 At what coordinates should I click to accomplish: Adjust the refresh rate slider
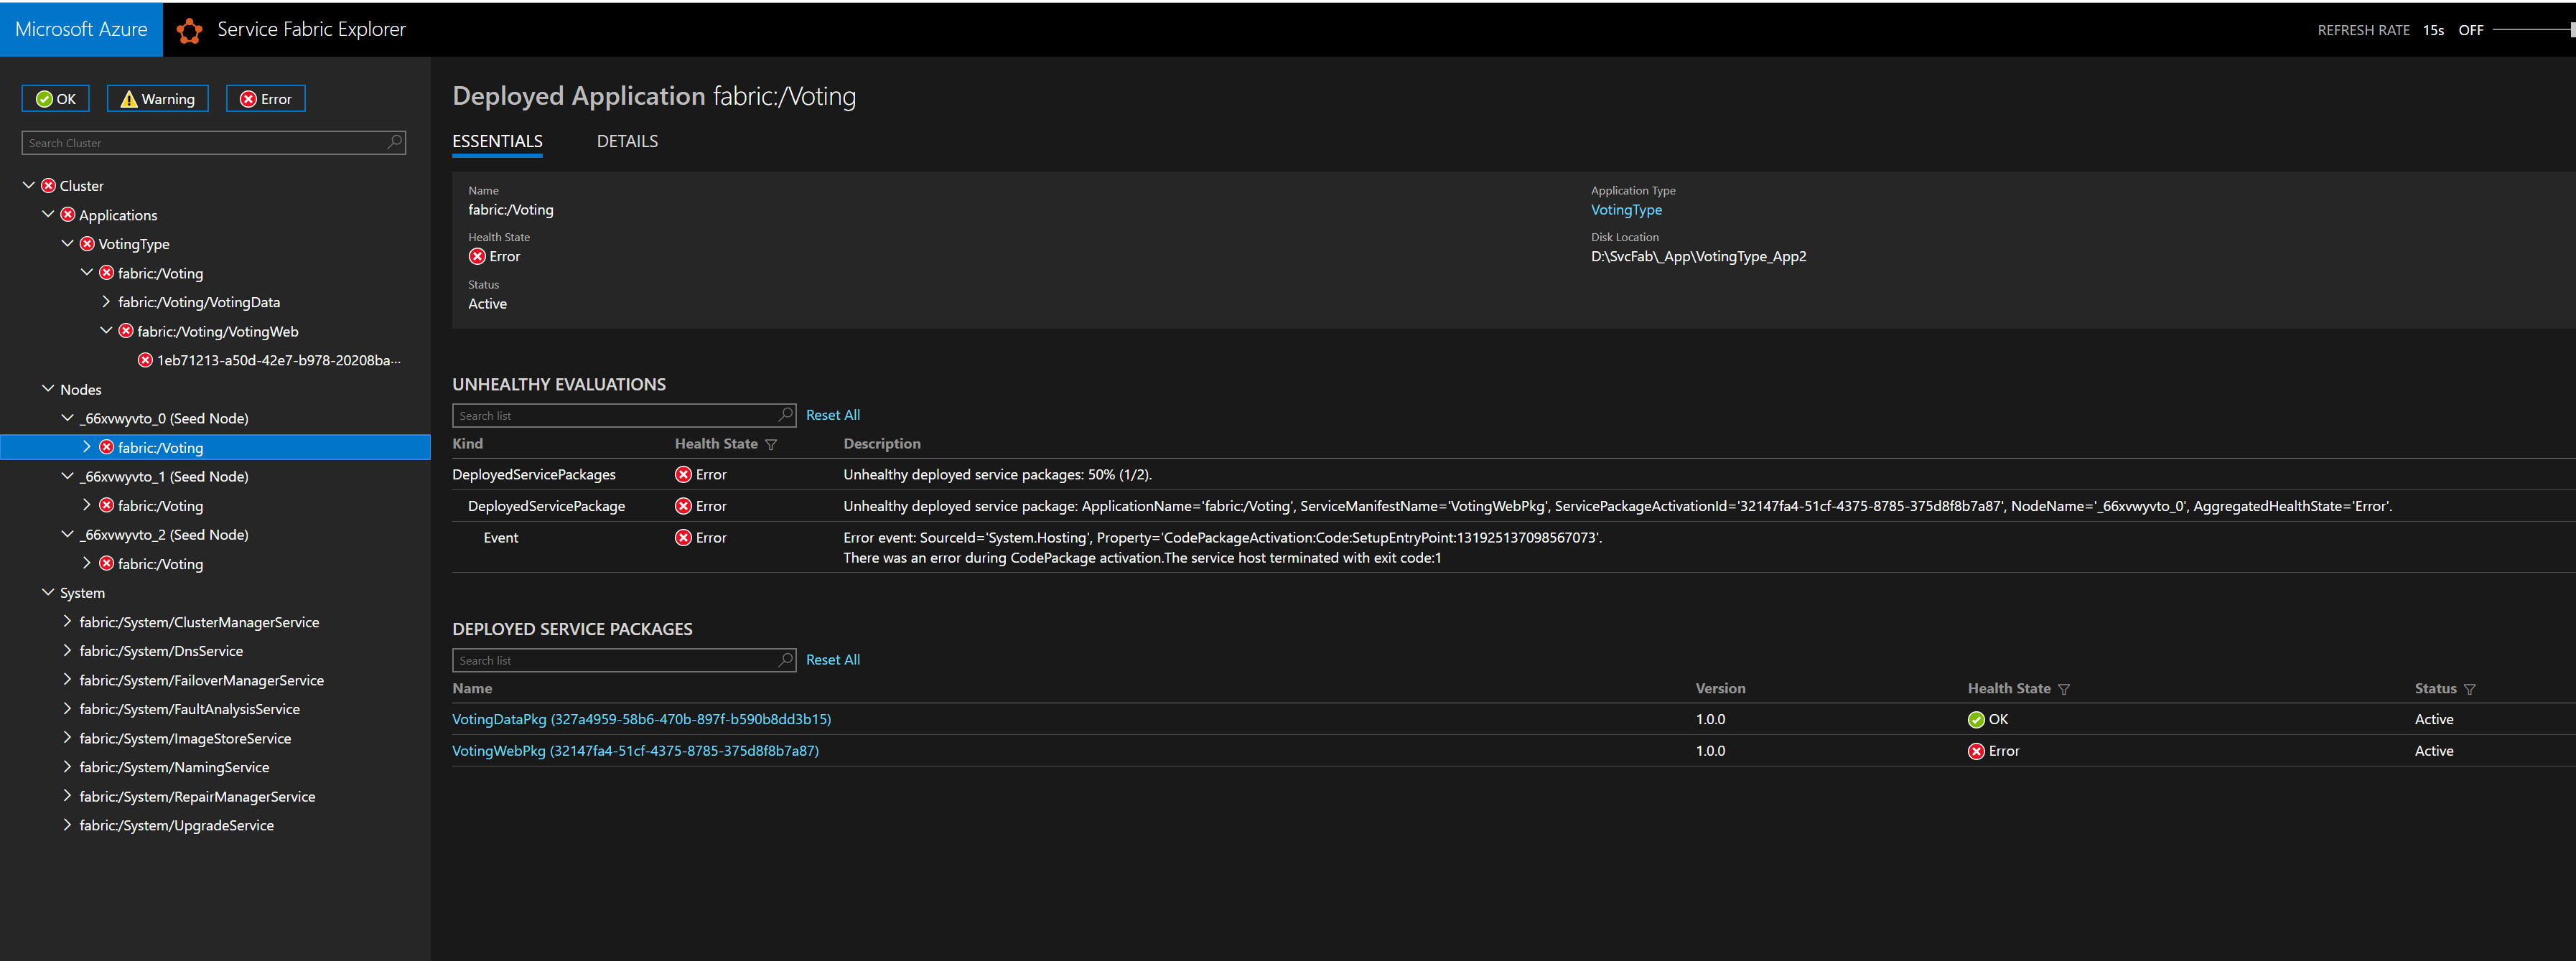(2534, 30)
